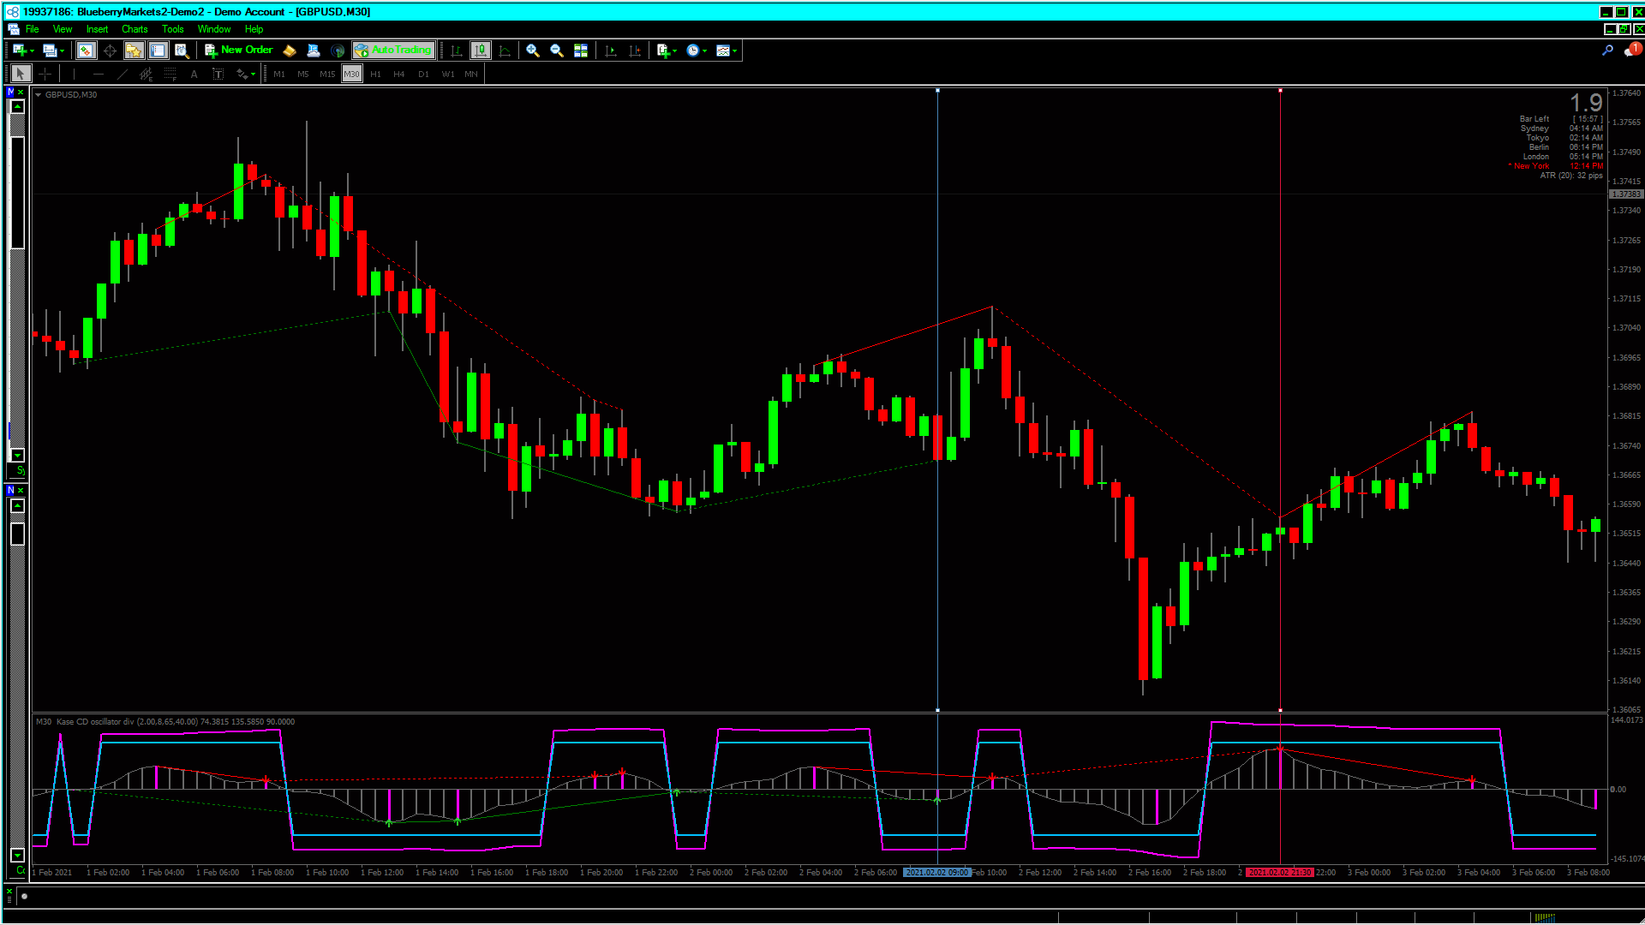Viewport: 1645px width, 925px height.
Task: Toggle the Auto Trading button
Action: (x=393, y=51)
